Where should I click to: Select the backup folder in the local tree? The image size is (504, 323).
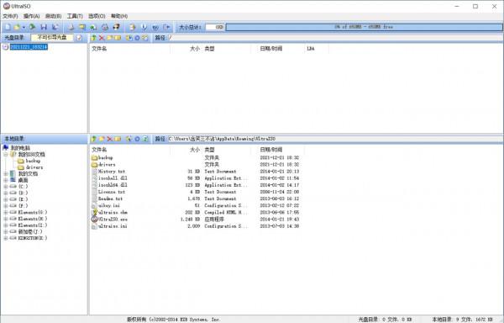tap(33, 161)
